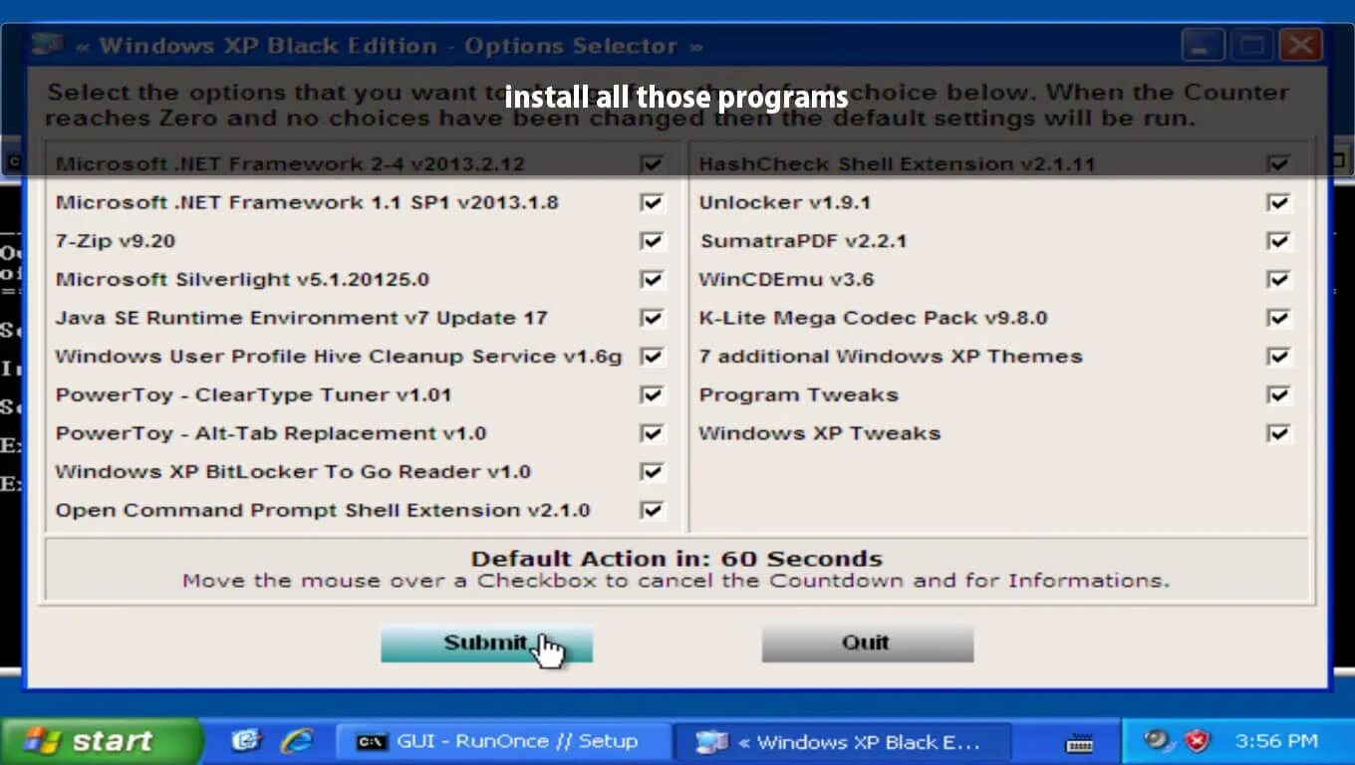Click the CD/volume icon in the system tray

[1156, 741]
